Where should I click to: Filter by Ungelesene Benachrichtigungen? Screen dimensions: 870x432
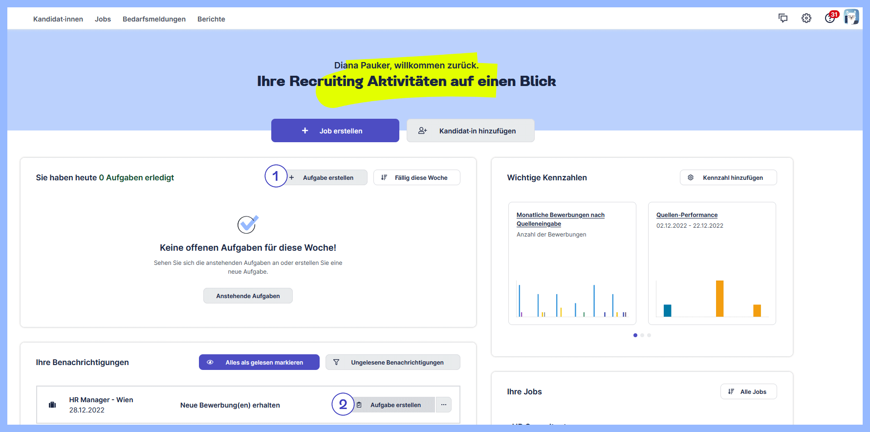(x=392, y=362)
